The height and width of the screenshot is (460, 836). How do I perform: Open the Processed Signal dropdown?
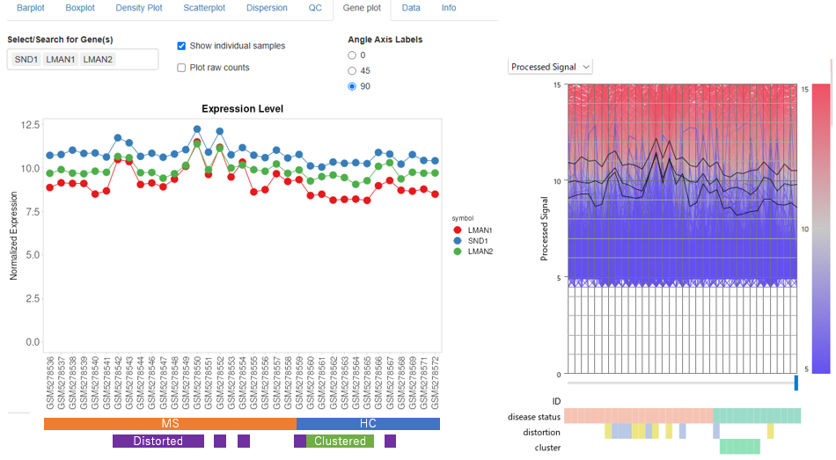[550, 67]
